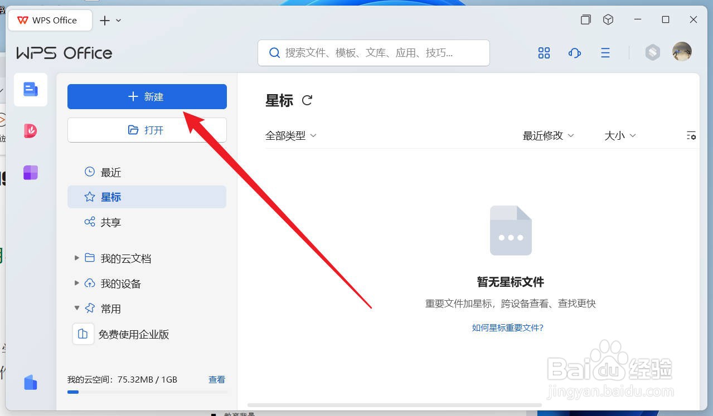
Task: Open the dropdown arrow beside new tab plus
Action: pos(118,21)
